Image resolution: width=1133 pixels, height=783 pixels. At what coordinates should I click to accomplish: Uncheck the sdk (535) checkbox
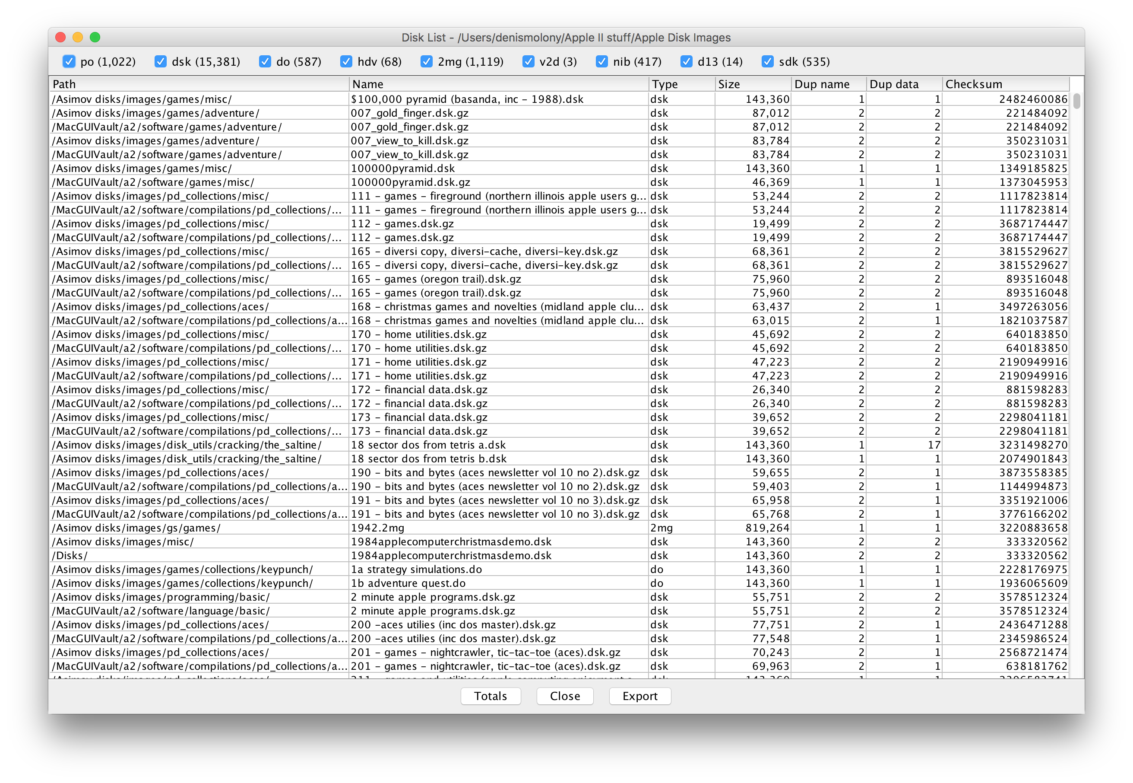point(767,61)
